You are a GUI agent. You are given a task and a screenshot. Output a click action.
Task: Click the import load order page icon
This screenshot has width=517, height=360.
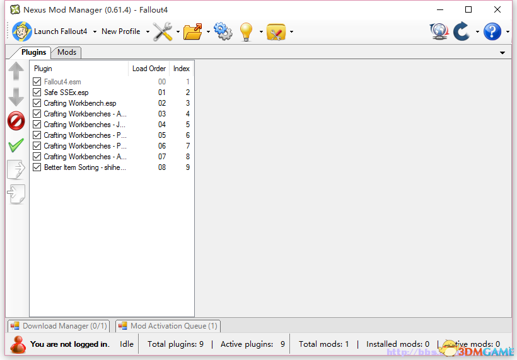point(16,194)
